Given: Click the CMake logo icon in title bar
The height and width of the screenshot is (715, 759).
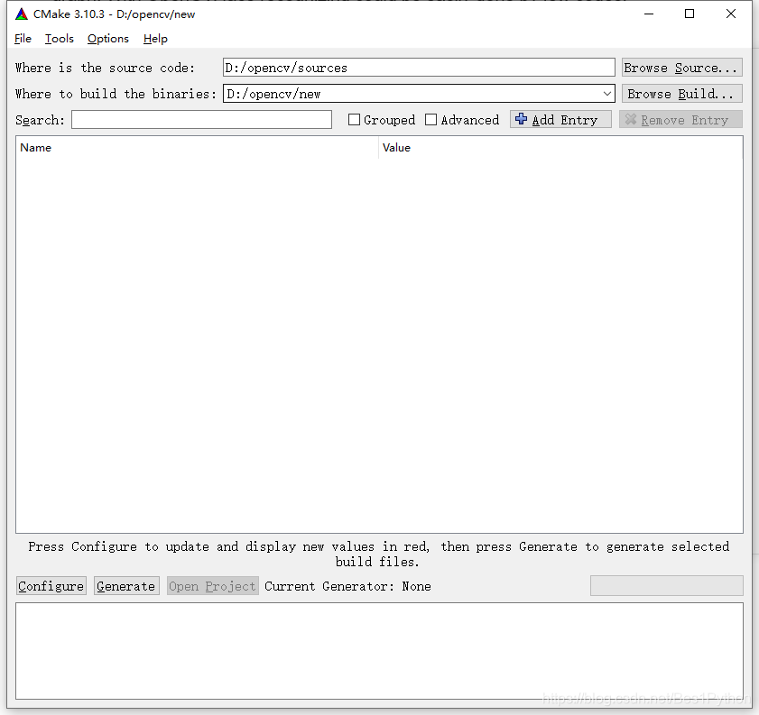Looking at the screenshot, I should (22, 14).
